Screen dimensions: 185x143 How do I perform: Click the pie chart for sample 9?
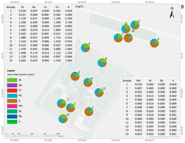85,48
